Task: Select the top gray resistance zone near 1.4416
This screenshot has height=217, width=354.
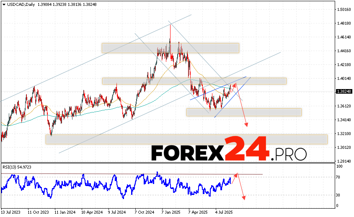Action: click(170, 48)
